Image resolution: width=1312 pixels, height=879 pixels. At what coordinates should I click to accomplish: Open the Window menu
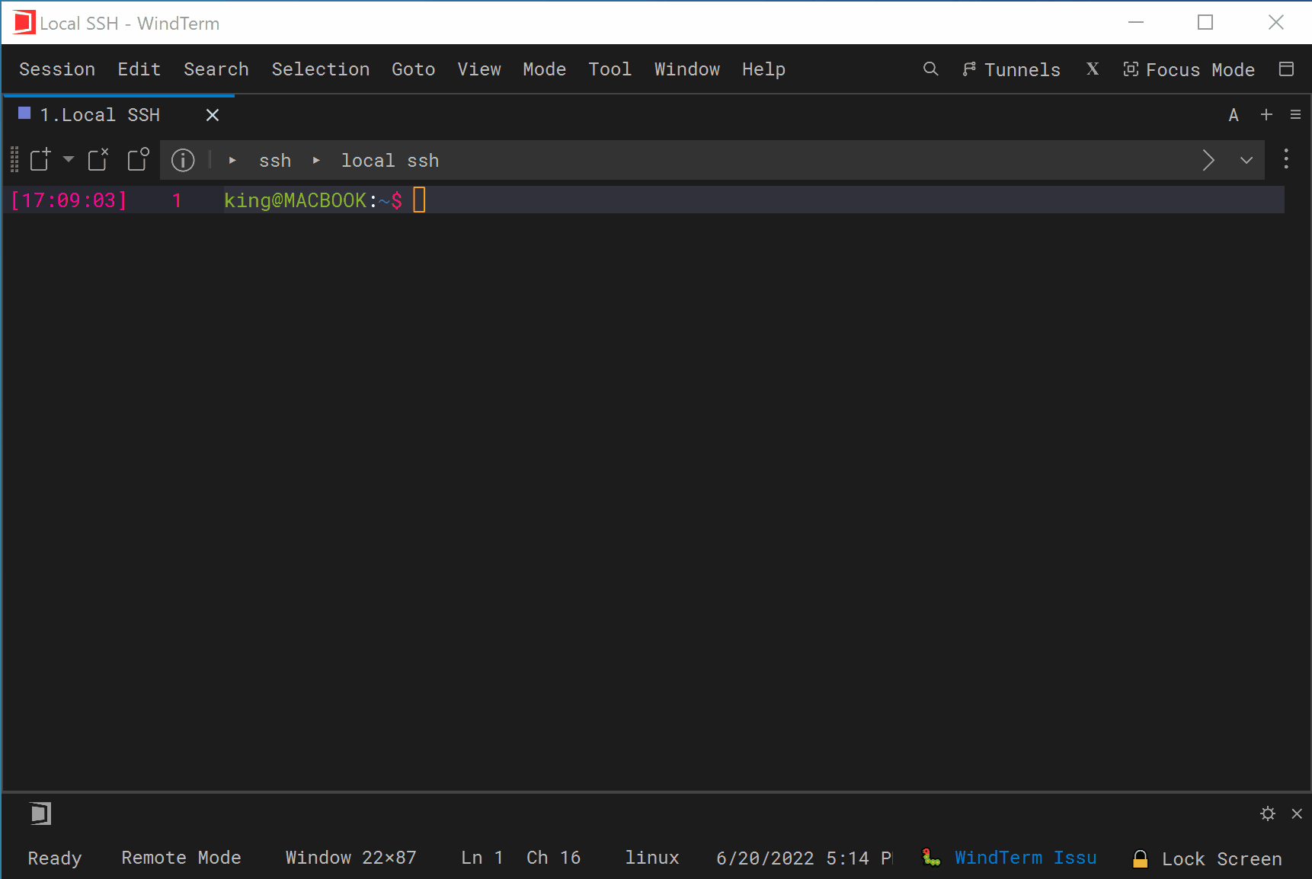(x=687, y=69)
